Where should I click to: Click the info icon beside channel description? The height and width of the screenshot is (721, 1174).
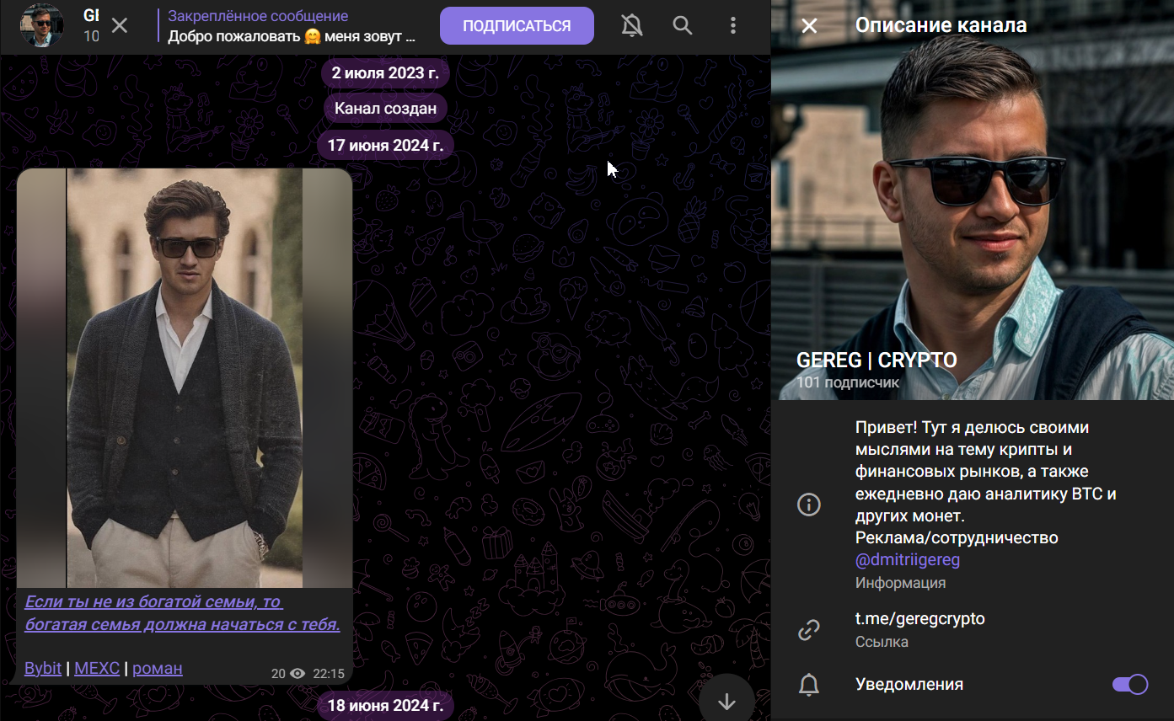[809, 505]
